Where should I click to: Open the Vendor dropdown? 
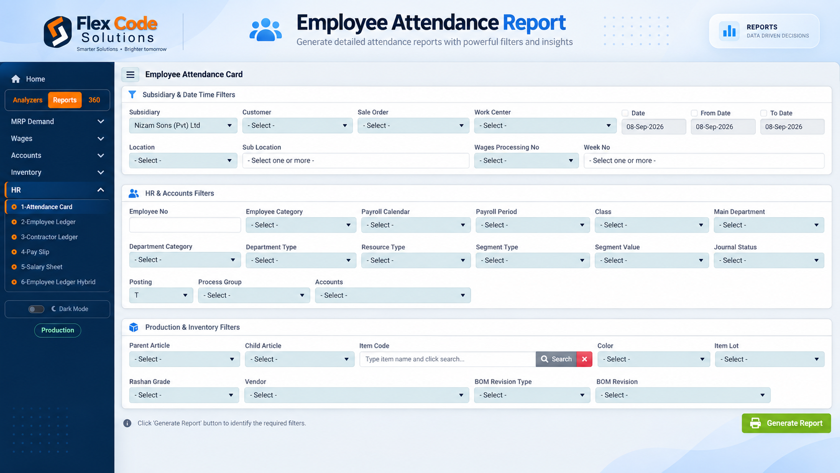[x=357, y=395]
